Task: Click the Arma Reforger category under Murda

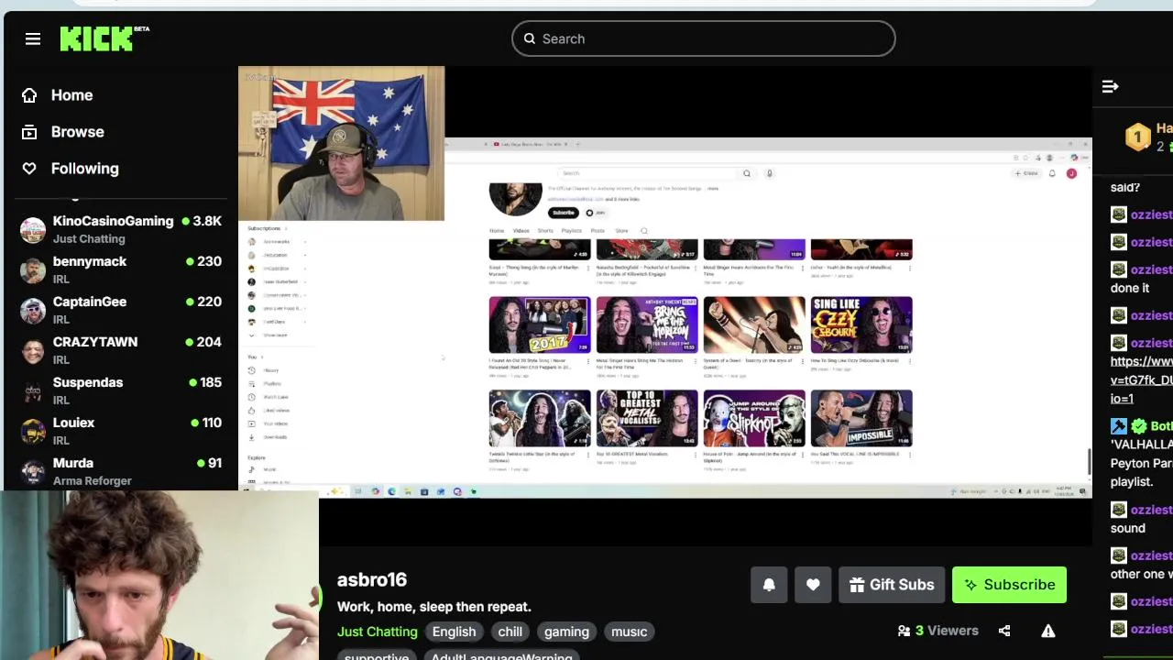Action: pyautogui.click(x=92, y=481)
